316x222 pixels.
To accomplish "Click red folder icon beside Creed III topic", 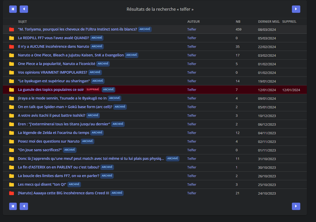I will [12, 193].
